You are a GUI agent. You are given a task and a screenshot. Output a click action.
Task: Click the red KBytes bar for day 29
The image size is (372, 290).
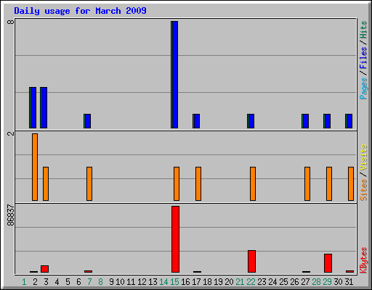[x=328, y=263]
